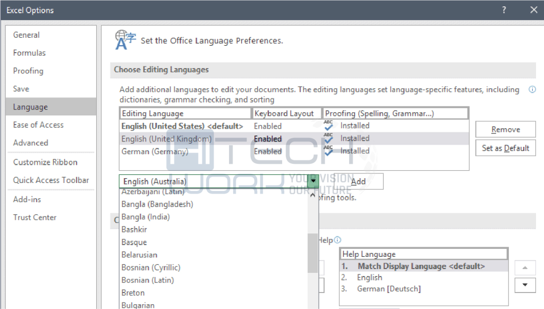Click the dropdown list scrollbar thumb
Image resolution: width=544 pixels, height=309 pixels.
click(x=312, y=253)
